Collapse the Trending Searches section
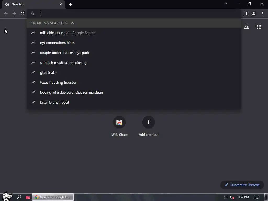The image size is (268, 201). [x=73, y=23]
